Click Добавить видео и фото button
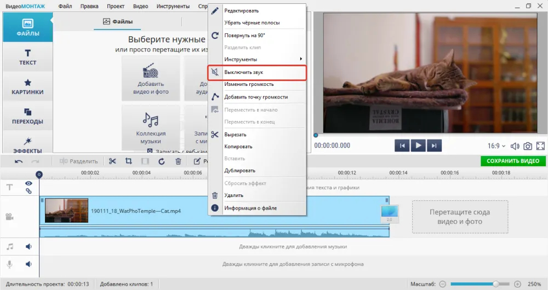The image size is (548, 290). [151, 79]
